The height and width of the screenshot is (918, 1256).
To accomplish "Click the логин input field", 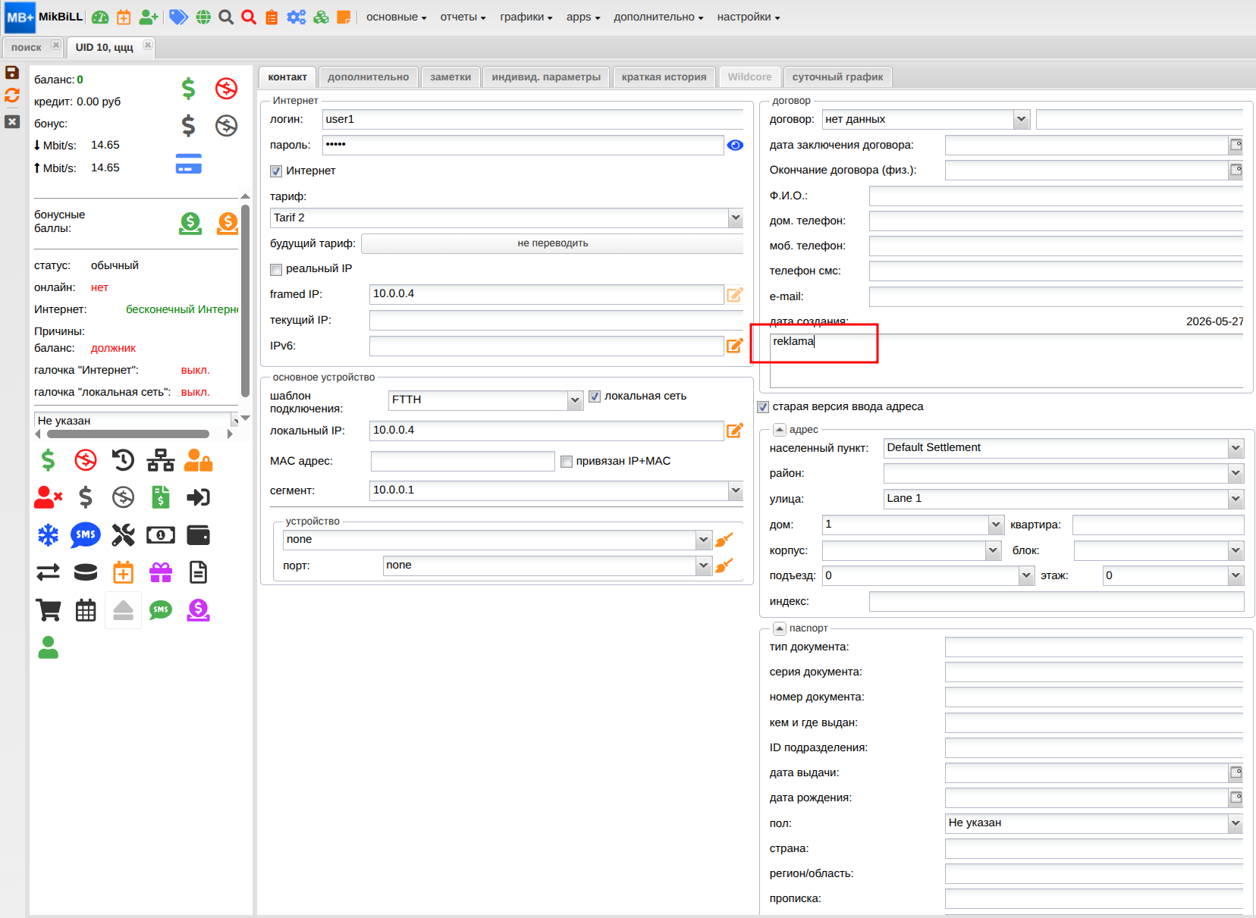I will tap(533, 120).
